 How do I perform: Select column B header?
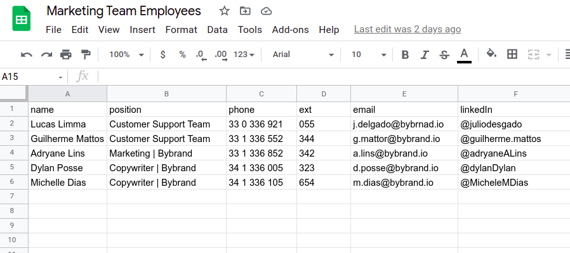[166, 94]
